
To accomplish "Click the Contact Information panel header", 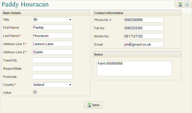I will [137, 13].
